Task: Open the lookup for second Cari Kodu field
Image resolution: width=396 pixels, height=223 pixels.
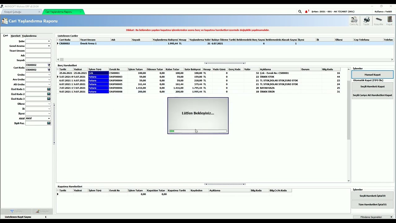Action: tap(49, 70)
